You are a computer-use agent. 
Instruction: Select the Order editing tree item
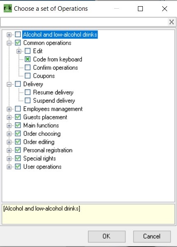(39, 142)
